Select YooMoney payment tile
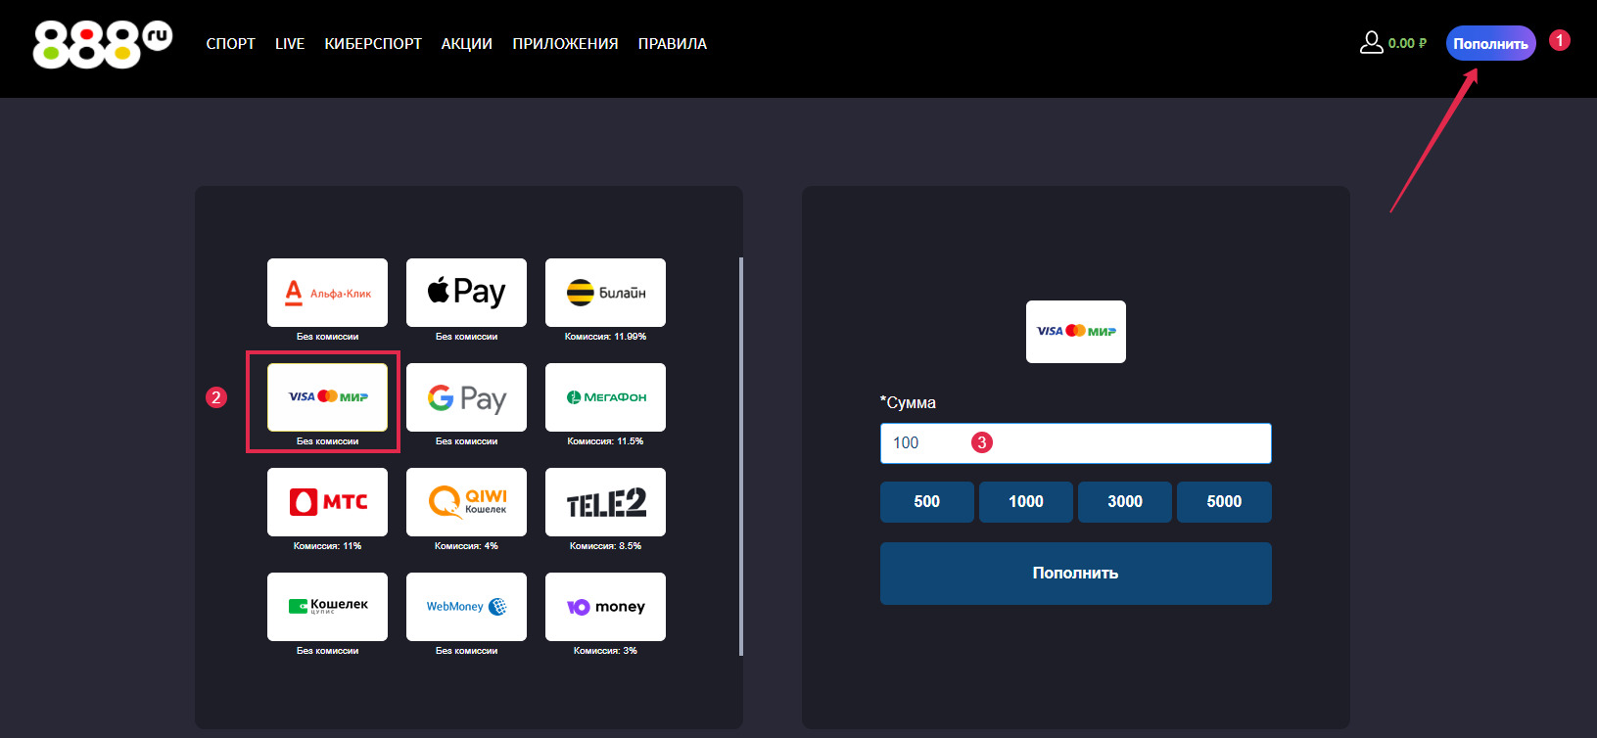The height and width of the screenshot is (738, 1597). pyautogui.click(x=605, y=607)
